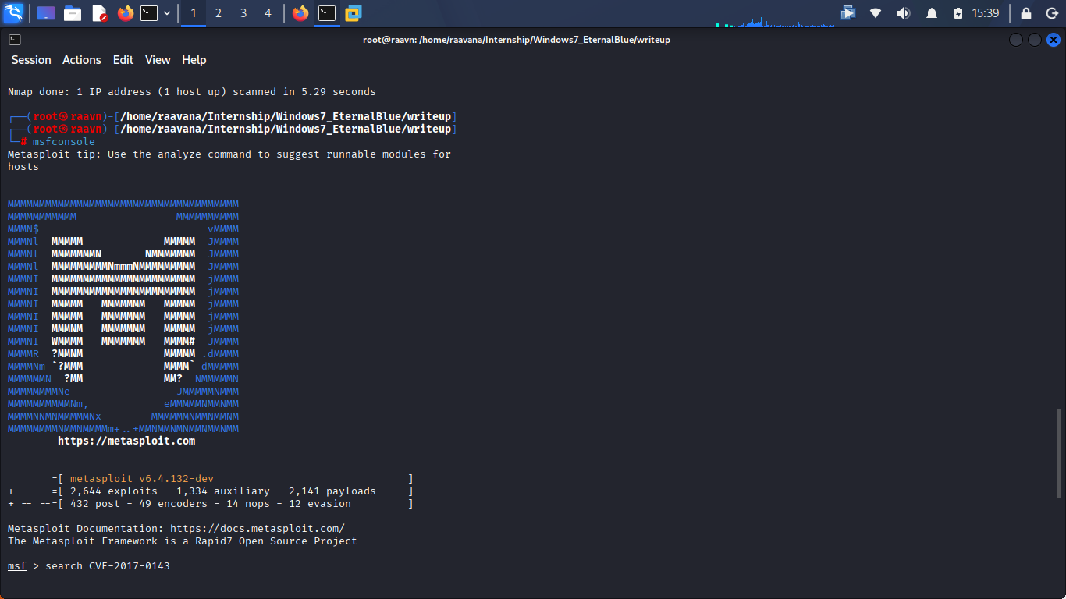Focus the active terminal taskbar button
The image size is (1066, 599).
pos(327,13)
